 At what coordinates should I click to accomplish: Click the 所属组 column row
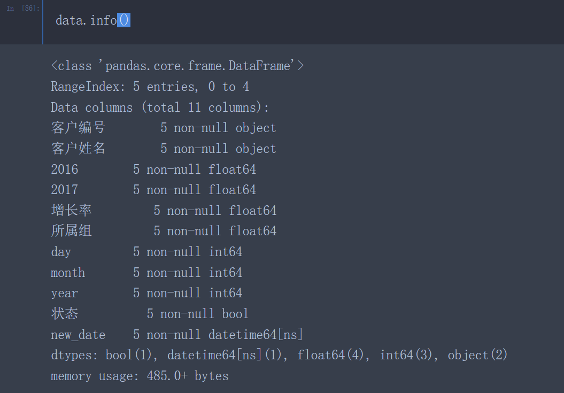[x=163, y=231]
